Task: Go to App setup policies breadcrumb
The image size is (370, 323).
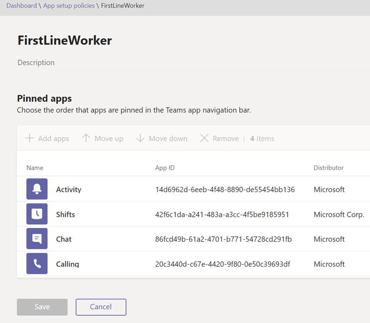Action: [x=69, y=6]
